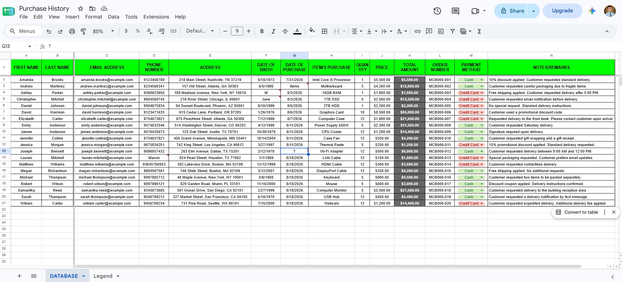Hide toolbar with collapse chevron
The width and height of the screenshot is (622, 282).
tap(607, 32)
